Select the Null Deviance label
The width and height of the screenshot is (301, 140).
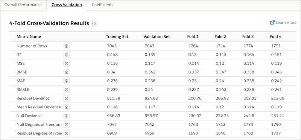click(x=29, y=116)
